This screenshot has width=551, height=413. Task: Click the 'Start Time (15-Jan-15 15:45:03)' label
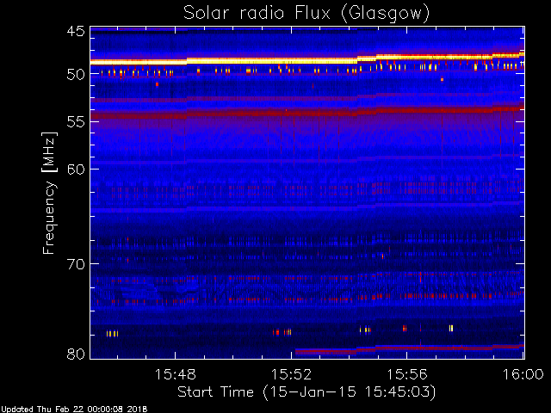tap(306, 392)
